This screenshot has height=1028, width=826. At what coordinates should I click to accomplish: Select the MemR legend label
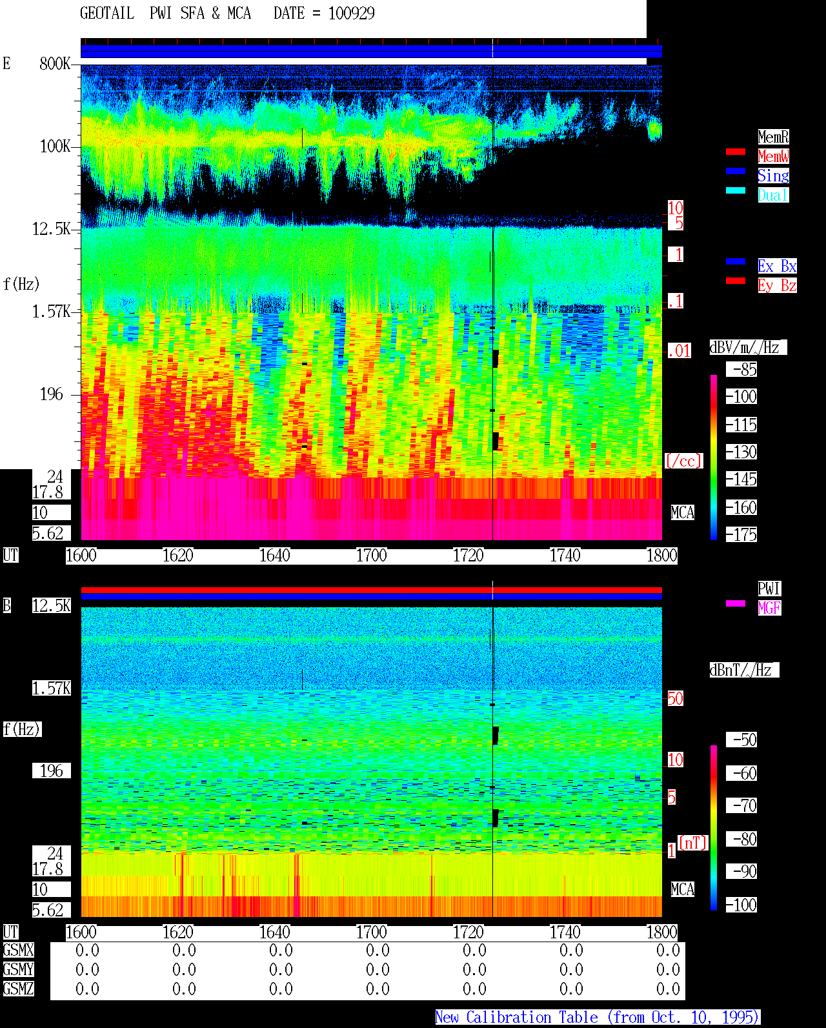(x=773, y=137)
